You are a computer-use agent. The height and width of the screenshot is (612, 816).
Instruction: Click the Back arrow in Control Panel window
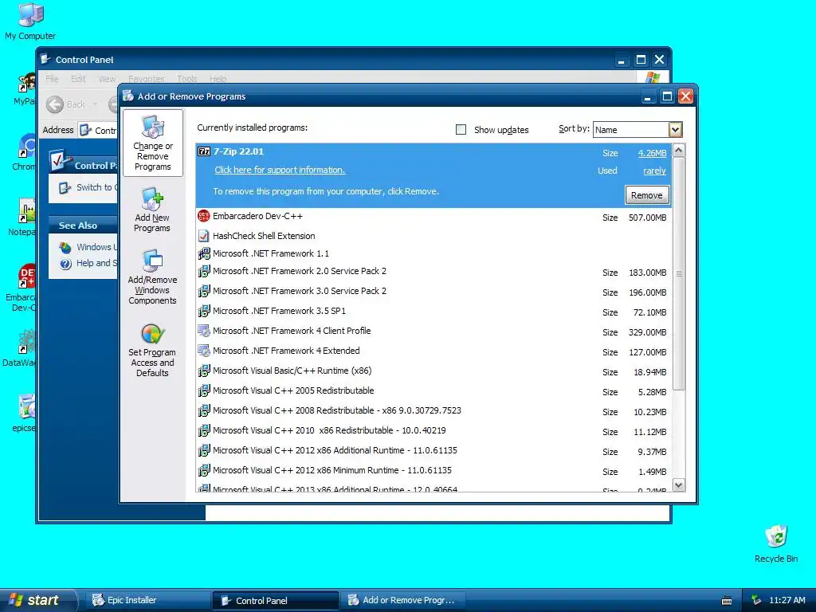pos(55,104)
